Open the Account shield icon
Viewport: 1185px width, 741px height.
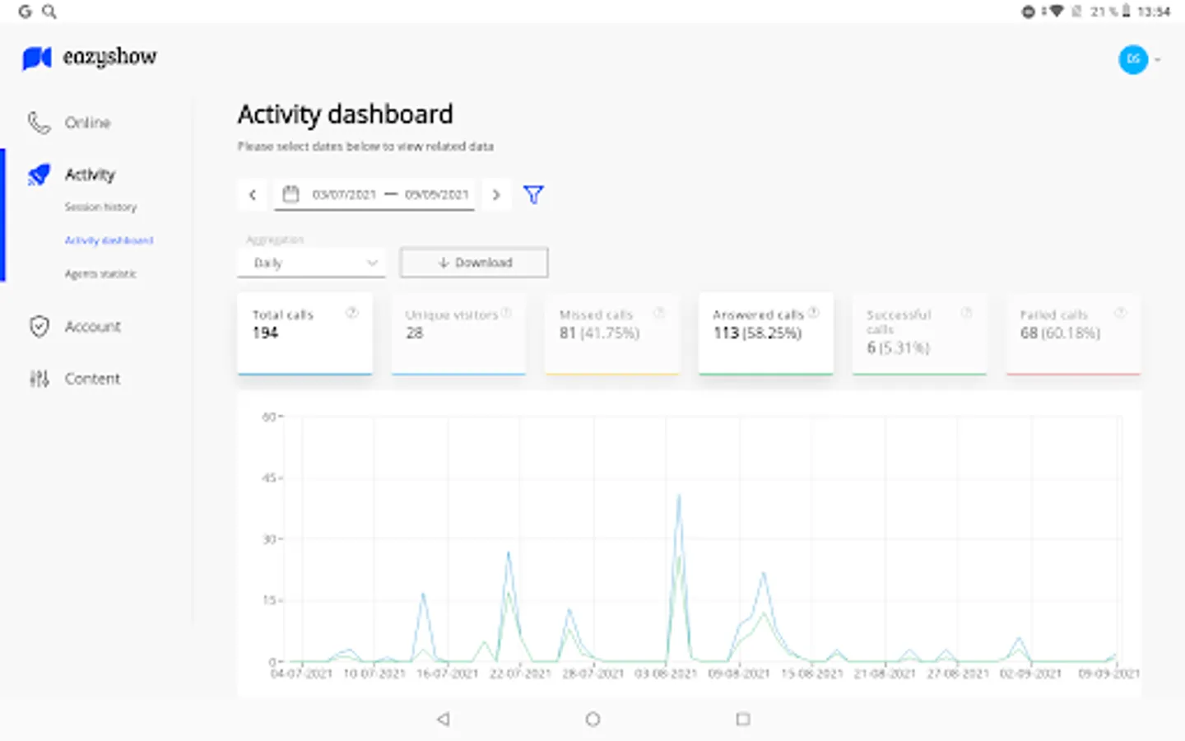click(39, 326)
